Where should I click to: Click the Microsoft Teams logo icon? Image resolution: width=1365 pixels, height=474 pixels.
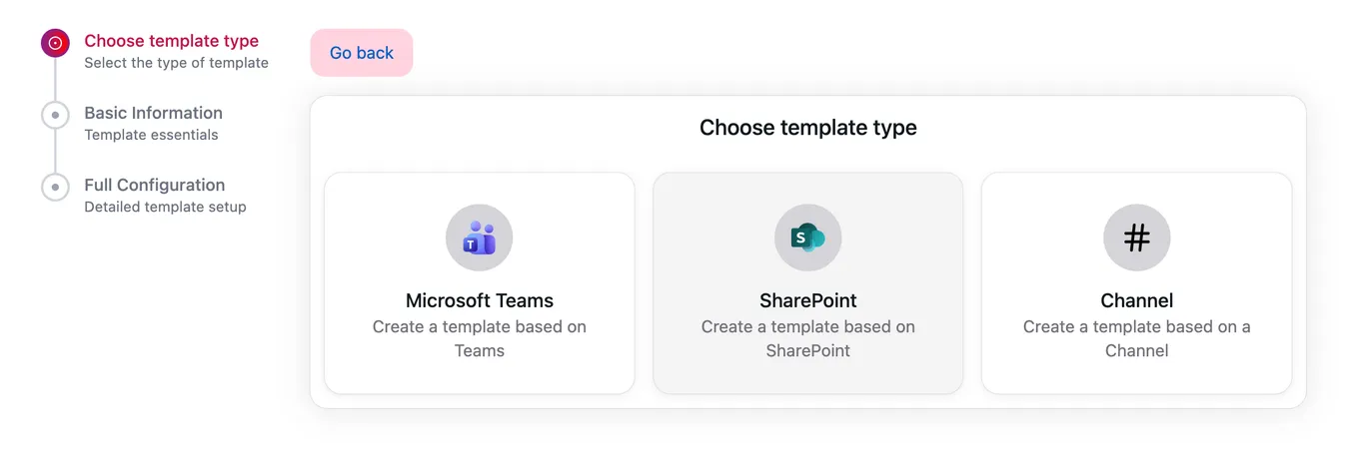point(480,237)
